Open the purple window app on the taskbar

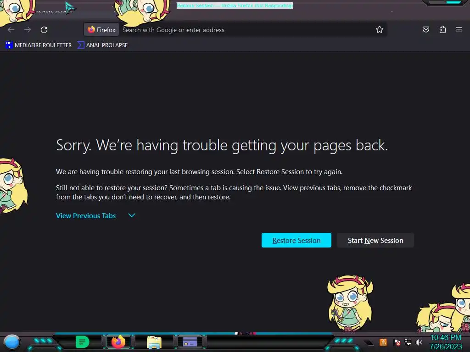coord(190,342)
